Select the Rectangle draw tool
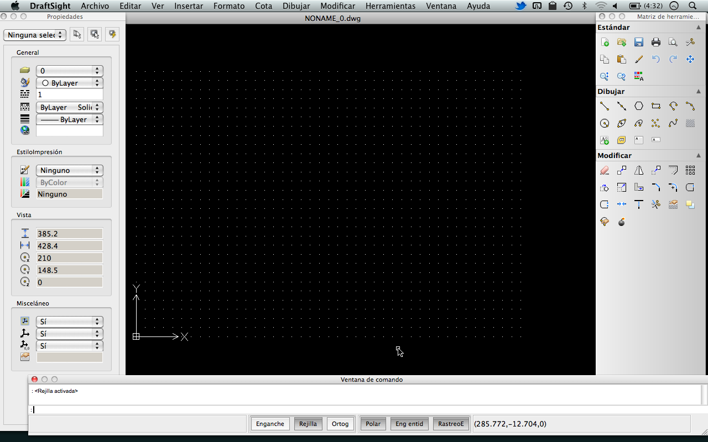 656,106
